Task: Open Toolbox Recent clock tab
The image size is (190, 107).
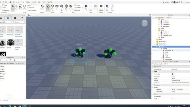Action: pyautogui.click(x=15, y=18)
